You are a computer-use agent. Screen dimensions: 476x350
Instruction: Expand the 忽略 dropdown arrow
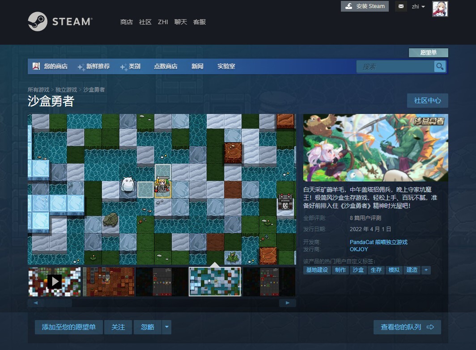coord(167,327)
